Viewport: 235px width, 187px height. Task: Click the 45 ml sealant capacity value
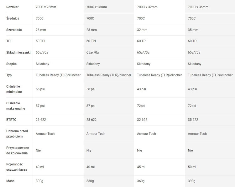[x=141, y=167]
